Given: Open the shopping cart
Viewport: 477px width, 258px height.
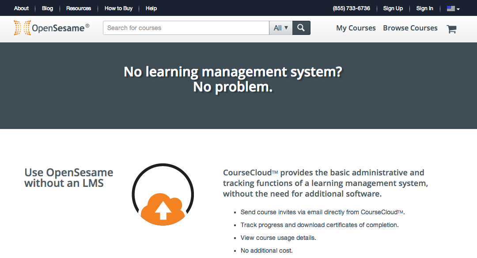Looking at the screenshot, I should coord(451,29).
